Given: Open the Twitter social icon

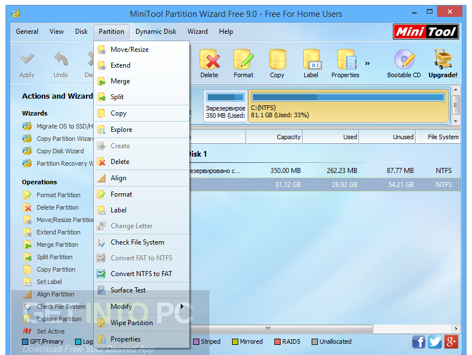Looking at the screenshot, I should pos(435,342).
